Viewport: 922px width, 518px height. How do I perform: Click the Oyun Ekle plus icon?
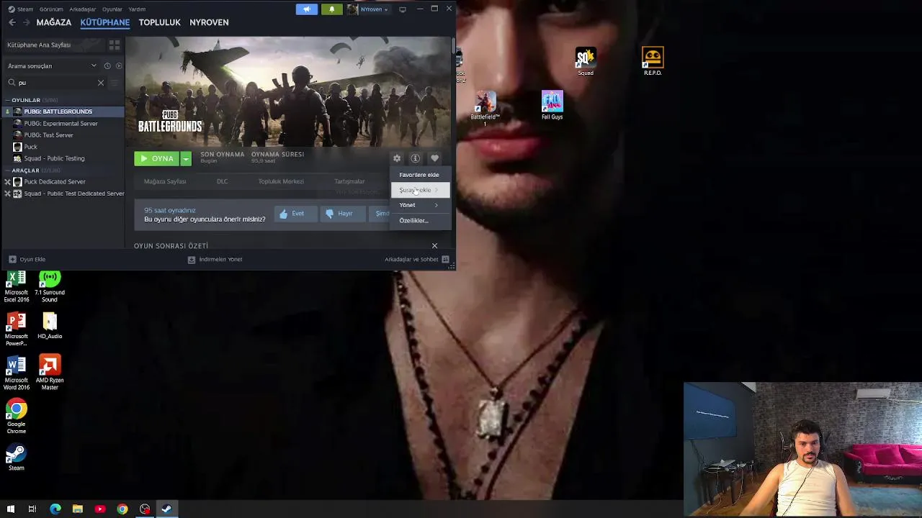click(12, 259)
